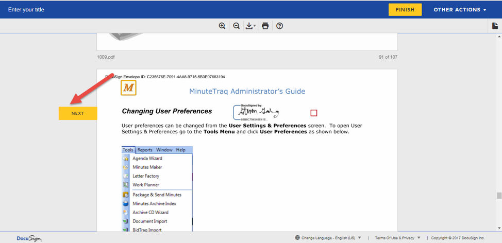Expand Terms Of Use & Privacy menu

click(397, 238)
